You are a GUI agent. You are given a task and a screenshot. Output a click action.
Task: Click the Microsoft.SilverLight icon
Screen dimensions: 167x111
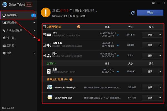50,87
